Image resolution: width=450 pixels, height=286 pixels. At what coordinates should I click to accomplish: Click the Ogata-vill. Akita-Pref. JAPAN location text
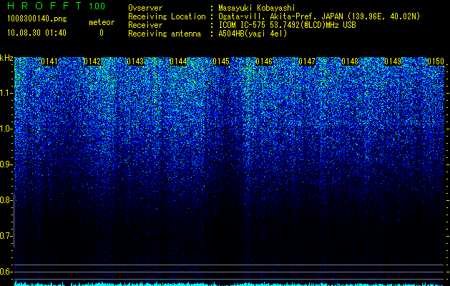pos(319,16)
